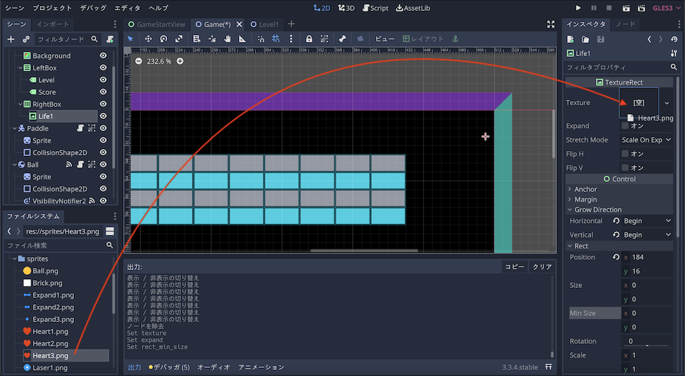Open the Vertical grow direction dropdown
The image size is (685, 376).
pos(647,234)
